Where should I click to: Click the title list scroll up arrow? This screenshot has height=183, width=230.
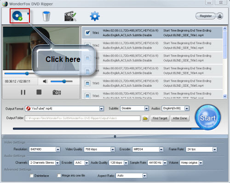(x=225, y=28)
